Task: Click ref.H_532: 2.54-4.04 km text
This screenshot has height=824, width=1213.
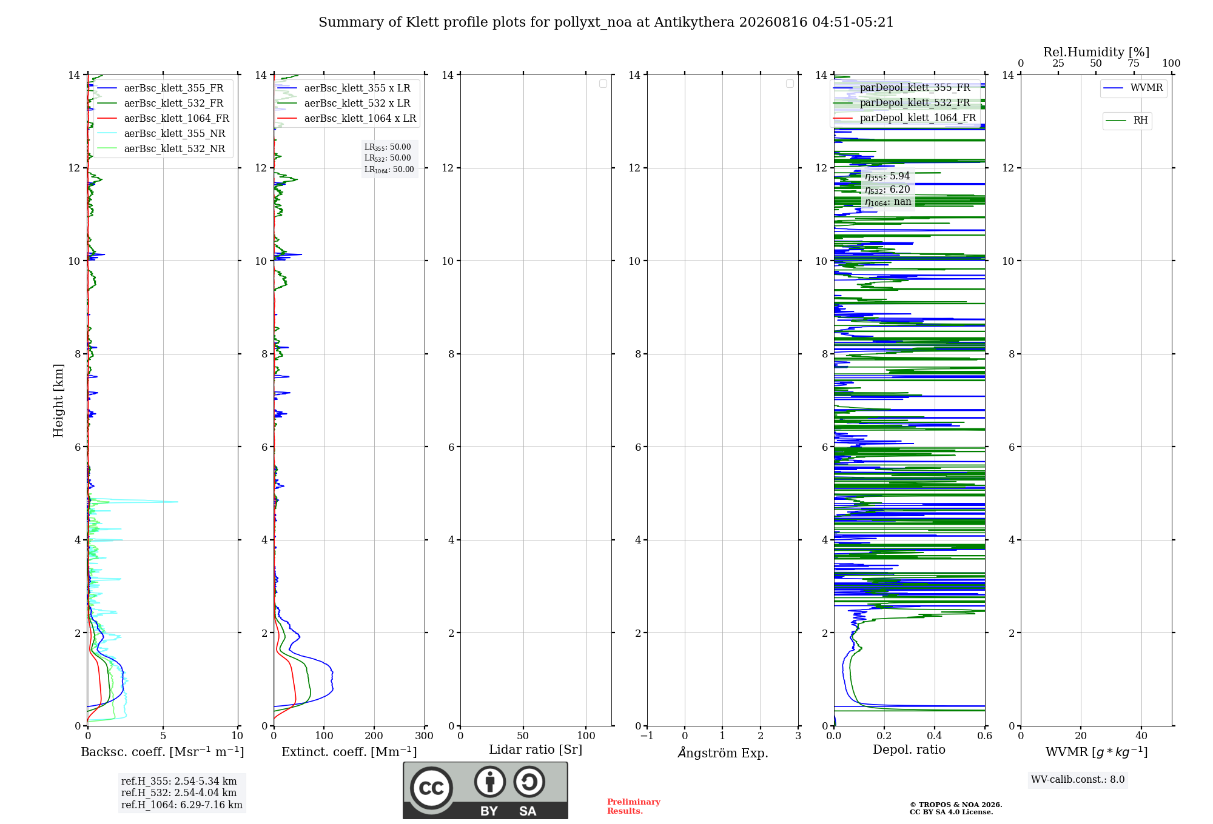Action: pyautogui.click(x=179, y=793)
